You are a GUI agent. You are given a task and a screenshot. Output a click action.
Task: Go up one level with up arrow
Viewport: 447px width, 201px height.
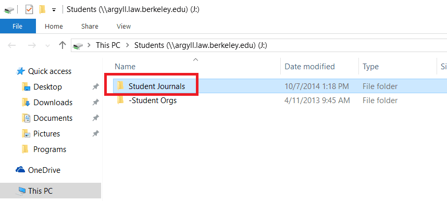pyautogui.click(x=62, y=45)
